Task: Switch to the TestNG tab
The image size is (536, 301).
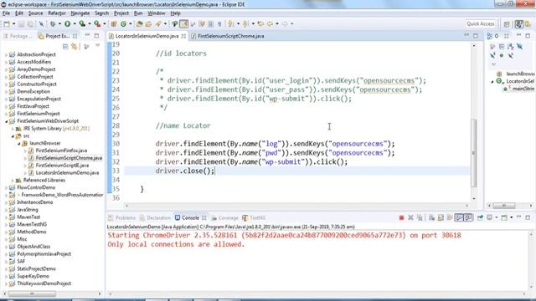Action: pos(254,217)
